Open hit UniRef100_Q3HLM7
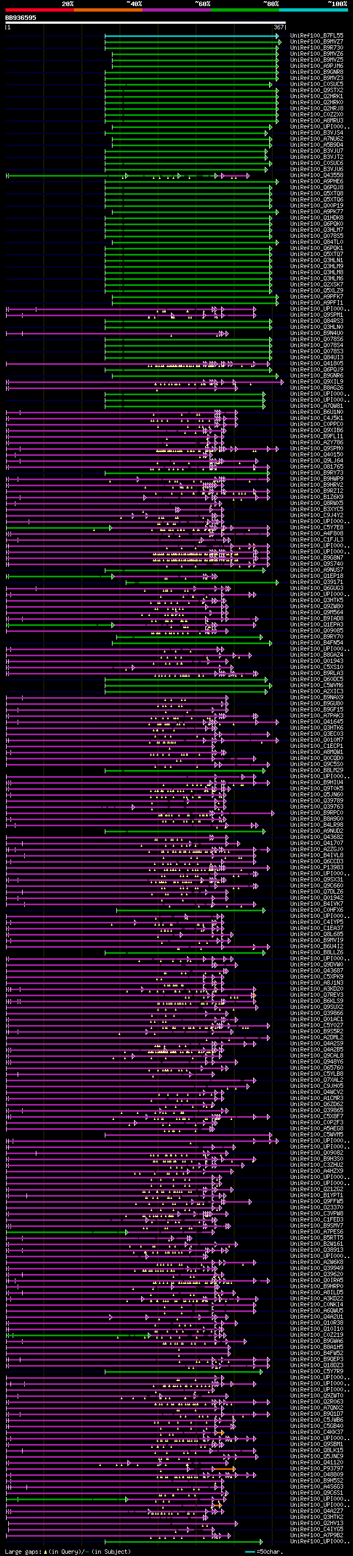Viewport: 353px width, 1556px height. point(317,230)
